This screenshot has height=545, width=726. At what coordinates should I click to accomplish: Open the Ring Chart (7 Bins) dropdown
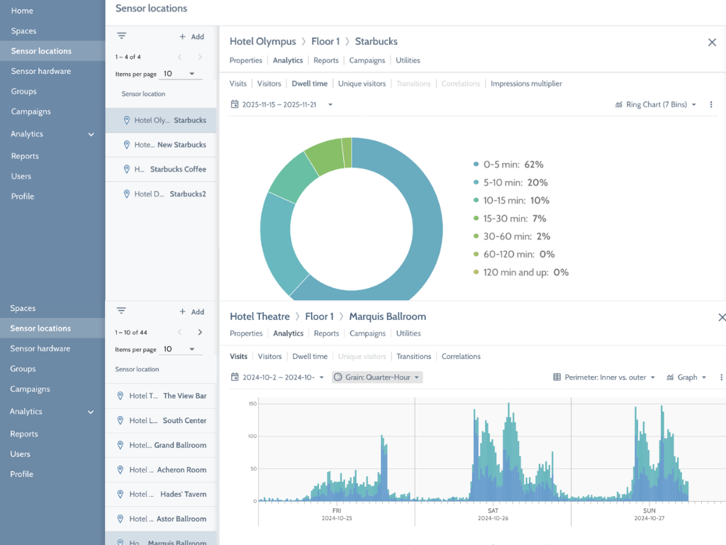click(656, 105)
